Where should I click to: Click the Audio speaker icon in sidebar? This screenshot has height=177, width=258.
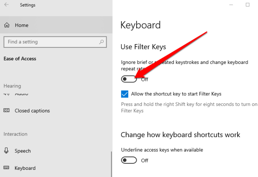tap(6, 94)
